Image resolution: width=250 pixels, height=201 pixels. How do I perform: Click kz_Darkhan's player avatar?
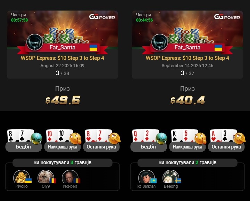point(147,178)
